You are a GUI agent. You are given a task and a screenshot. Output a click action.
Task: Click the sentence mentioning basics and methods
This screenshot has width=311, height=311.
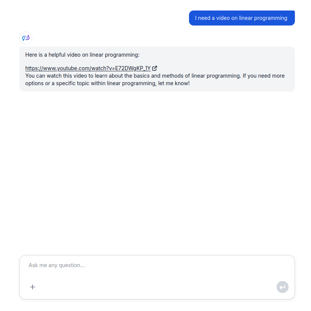click(155, 75)
